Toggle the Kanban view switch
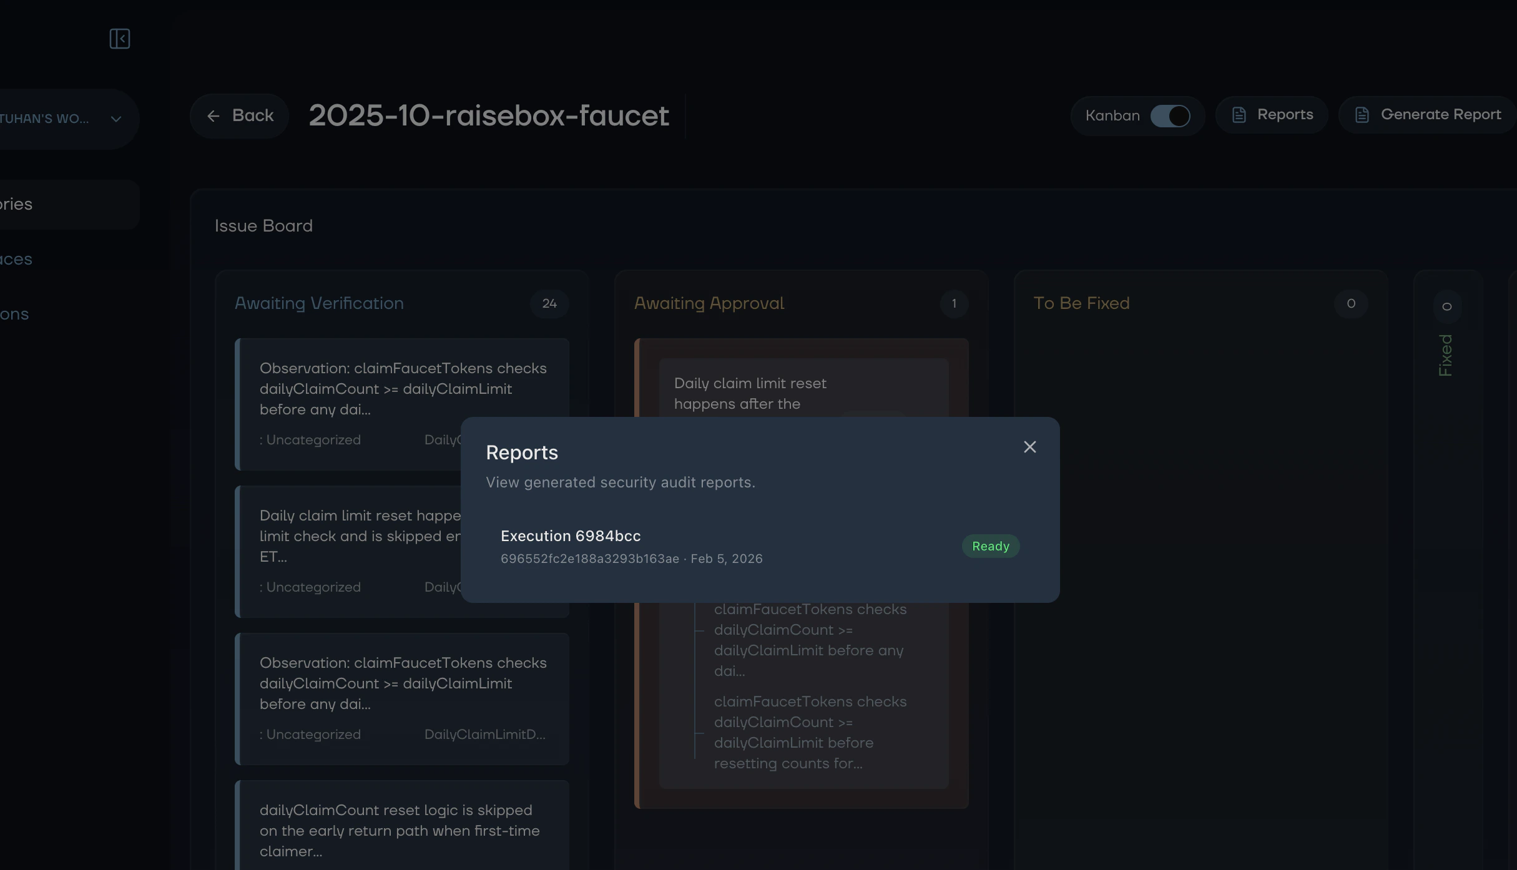The image size is (1517, 870). click(1170, 115)
